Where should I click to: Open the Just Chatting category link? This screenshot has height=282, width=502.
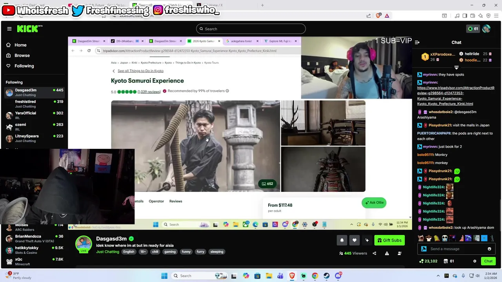click(x=107, y=252)
